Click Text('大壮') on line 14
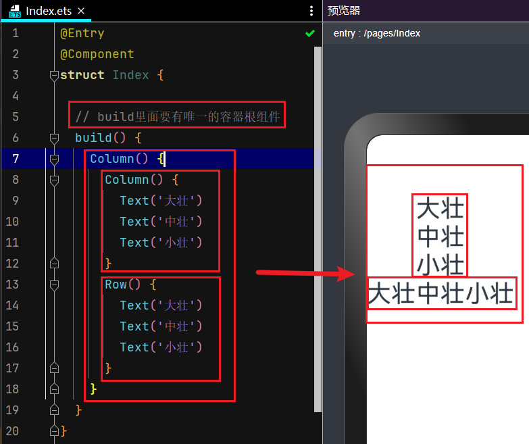529x444 pixels. tap(161, 305)
